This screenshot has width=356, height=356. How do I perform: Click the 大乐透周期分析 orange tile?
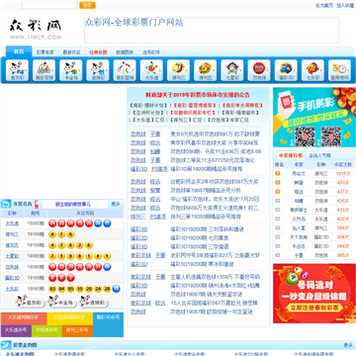[24, 317]
